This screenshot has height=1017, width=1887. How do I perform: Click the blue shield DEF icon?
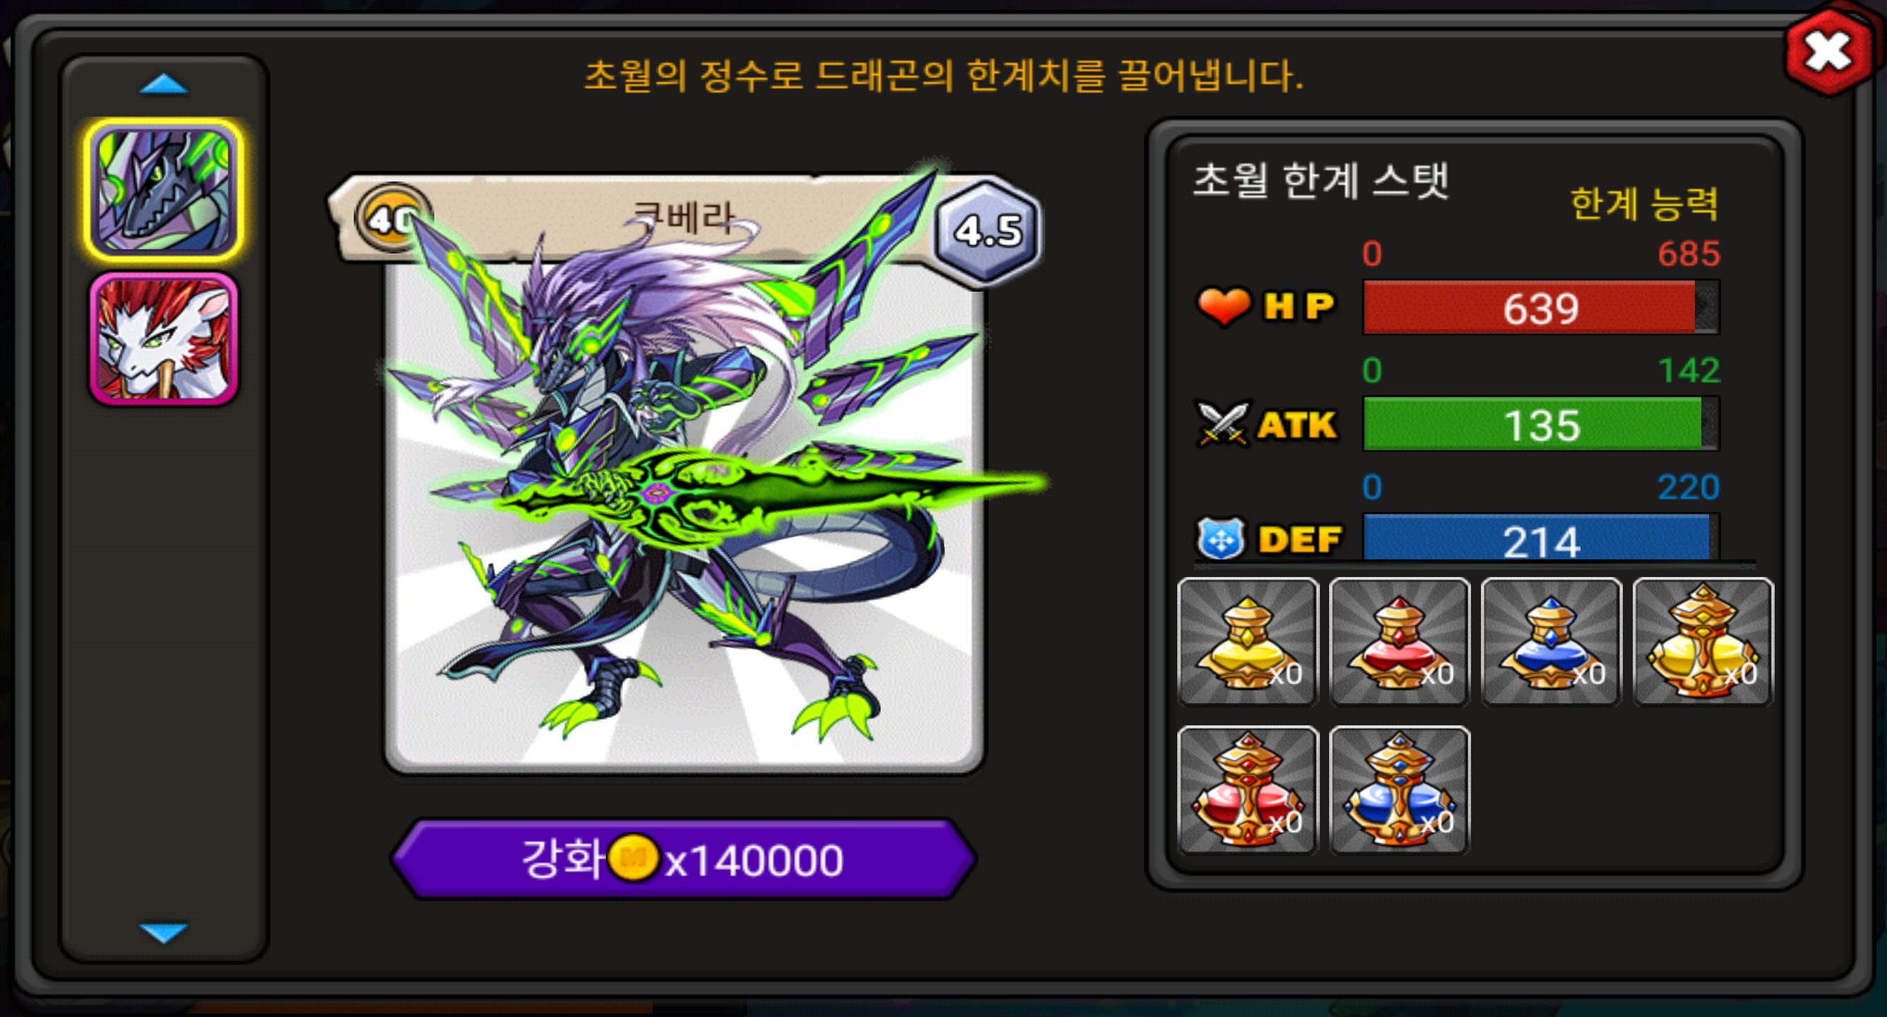point(1220,539)
